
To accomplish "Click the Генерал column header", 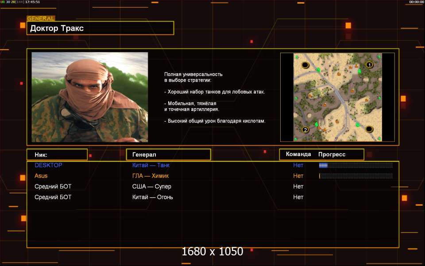I will point(168,155).
